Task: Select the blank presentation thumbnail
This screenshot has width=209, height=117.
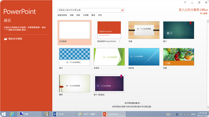Action: 74,30
